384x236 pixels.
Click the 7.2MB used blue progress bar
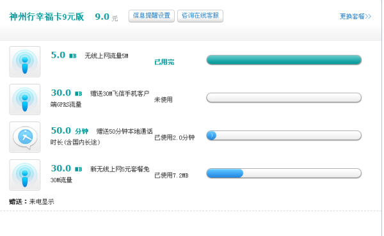(x=284, y=173)
